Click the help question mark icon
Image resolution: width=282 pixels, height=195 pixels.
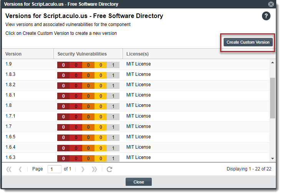point(266,16)
